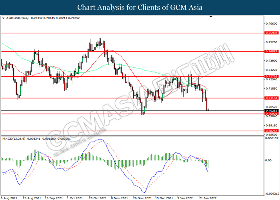Click the MACD values -0.003241 -0.001180 text
The height and width of the screenshot is (200, 280).
click(x=41, y=138)
